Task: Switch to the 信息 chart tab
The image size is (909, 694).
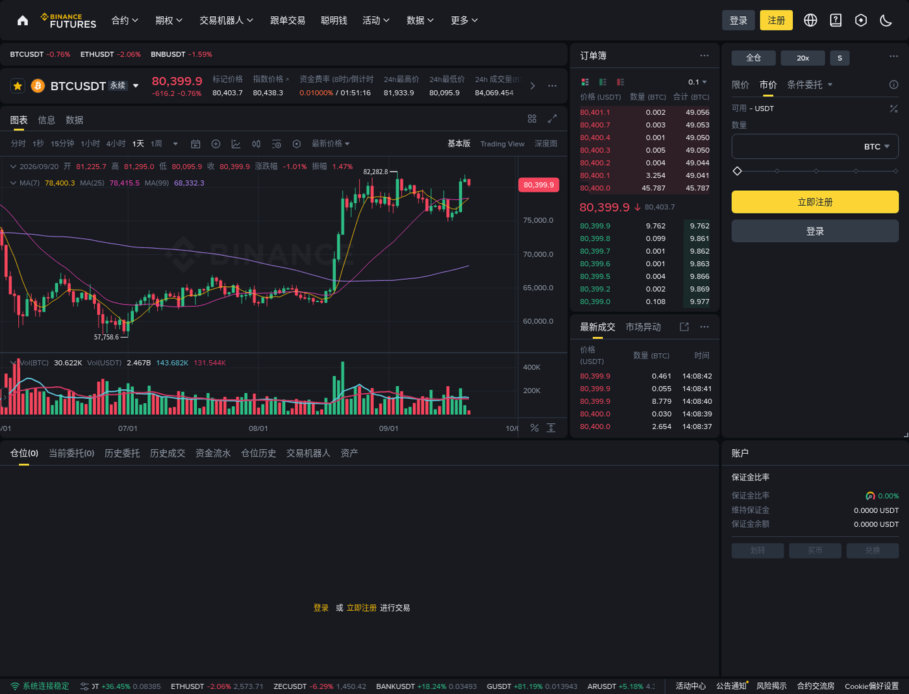Action: [x=47, y=120]
